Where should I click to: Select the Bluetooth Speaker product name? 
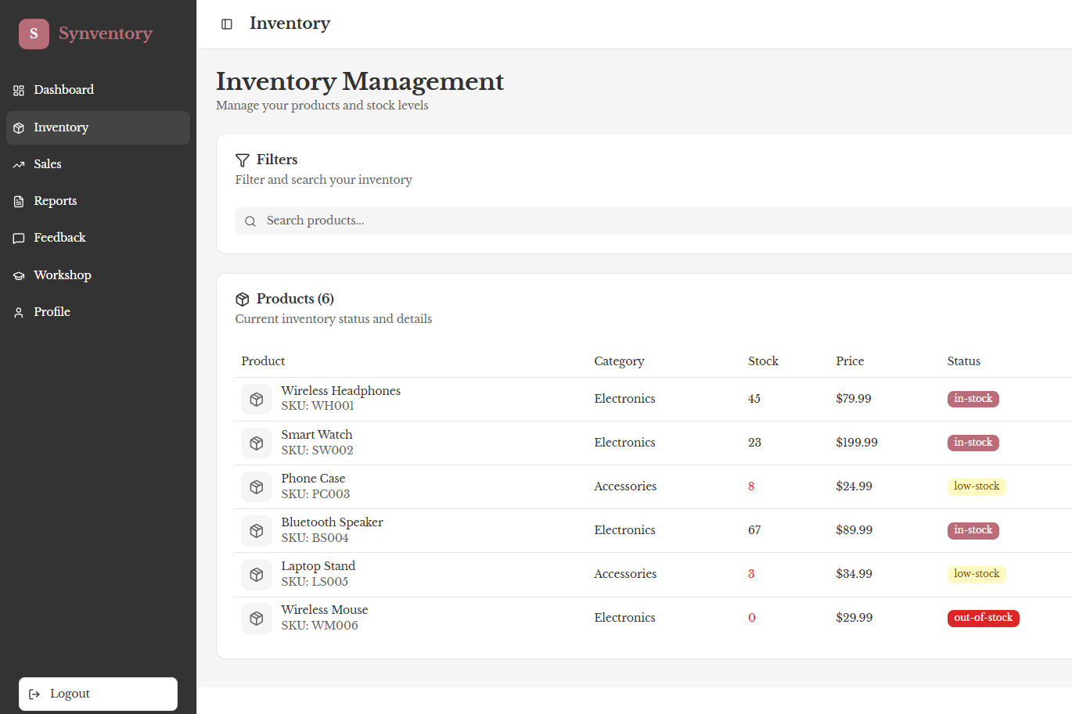[x=332, y=522]
